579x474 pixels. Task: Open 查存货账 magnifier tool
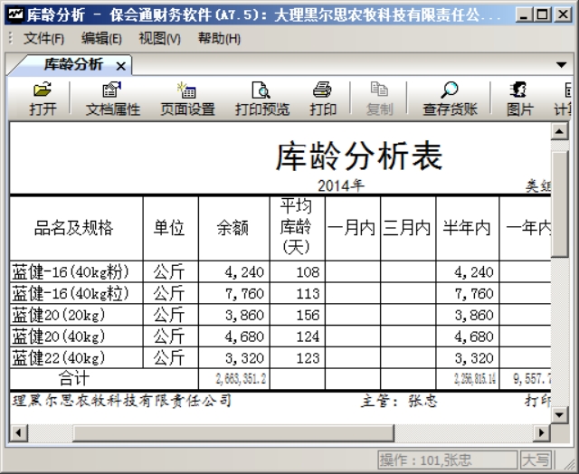[x=450, y=99]
